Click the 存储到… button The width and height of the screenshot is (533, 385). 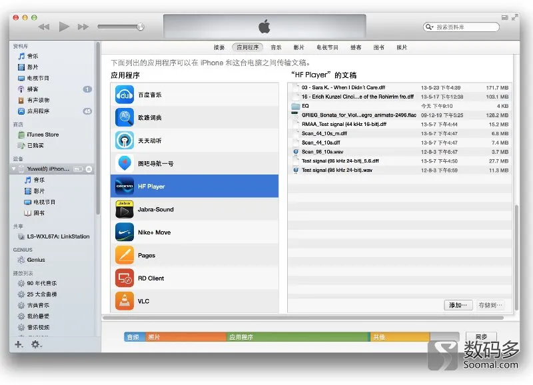(490, 305)
